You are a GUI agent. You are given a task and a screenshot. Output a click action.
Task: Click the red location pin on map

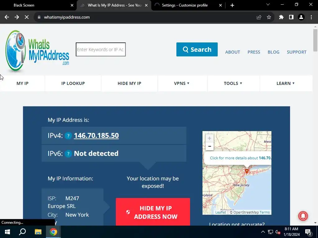pos(247,171)
